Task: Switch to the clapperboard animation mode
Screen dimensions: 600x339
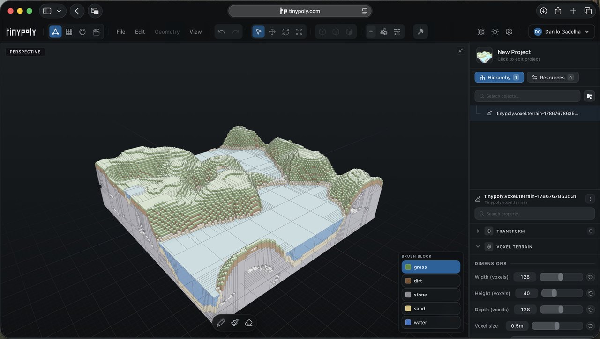Action: tap(96, 32)
